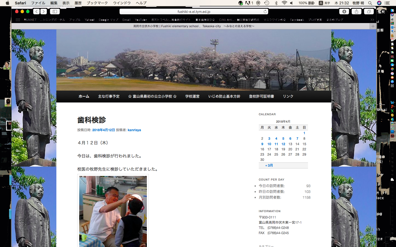Open the 編集 menu
The width and height of the screenshot is (396, 247).
click(54, 3)
